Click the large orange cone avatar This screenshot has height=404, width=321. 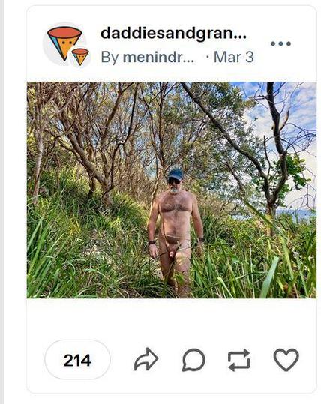click(x=64, y=43)
